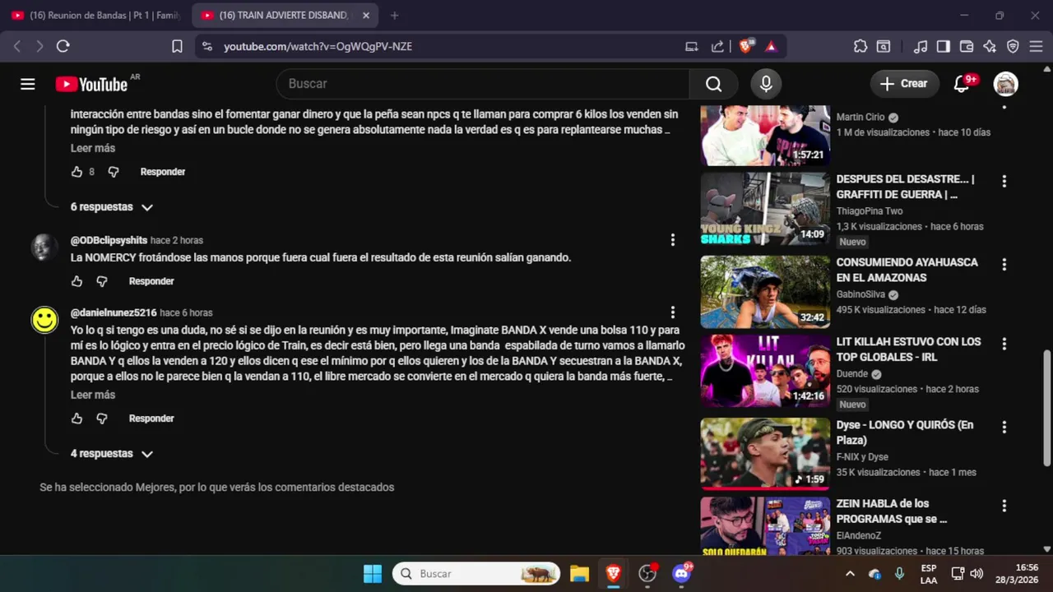1053x592 pixels.
Task: Reply to the comment with 8 likes
Action: (x=163, y=172)
